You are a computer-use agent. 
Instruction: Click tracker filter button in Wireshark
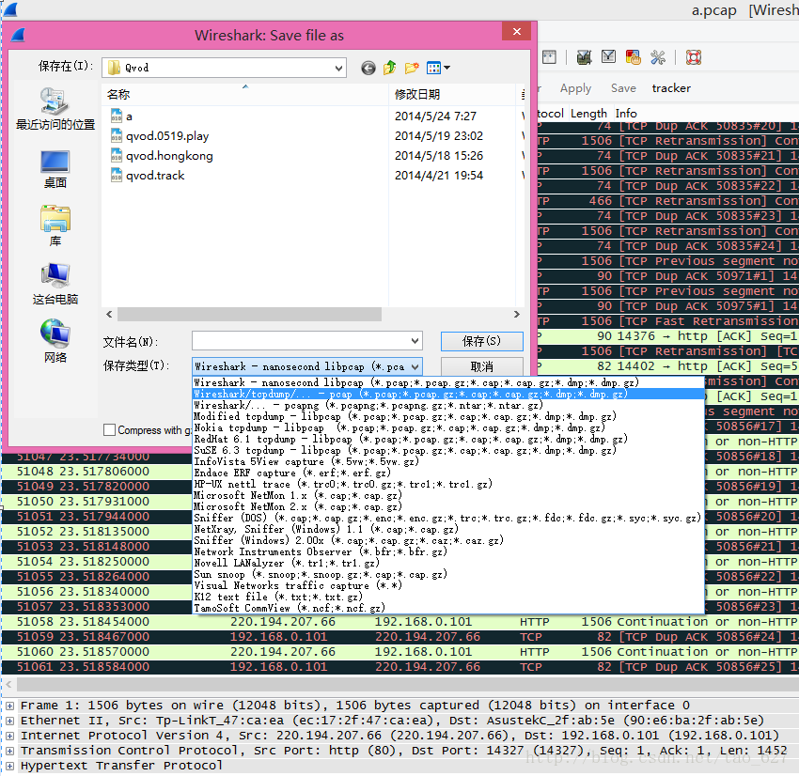tap(671, 88)
